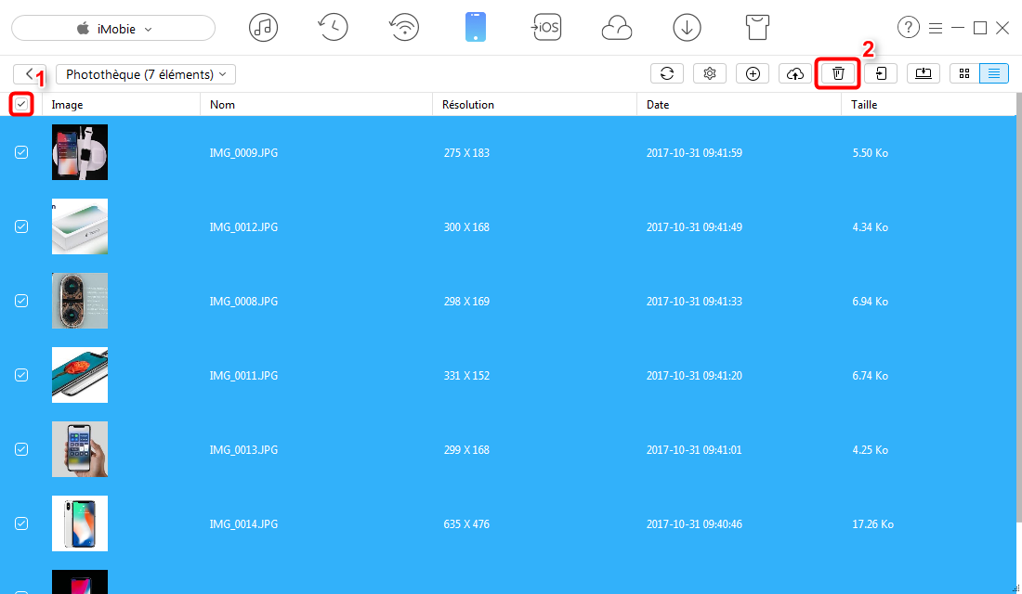
Task: Sort by the Date column header
Action: pyautogui.click(x=740, y=104)
